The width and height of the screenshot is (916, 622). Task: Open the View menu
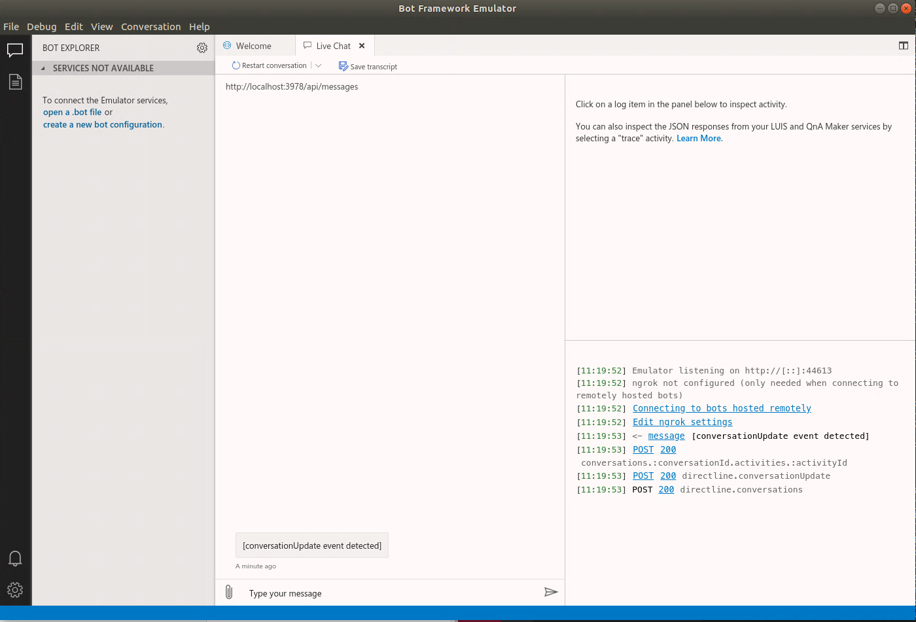[x=102, y=27]
